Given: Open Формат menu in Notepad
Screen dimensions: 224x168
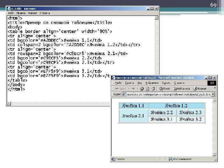Looking at the screenshot, I should click(32, 13).
